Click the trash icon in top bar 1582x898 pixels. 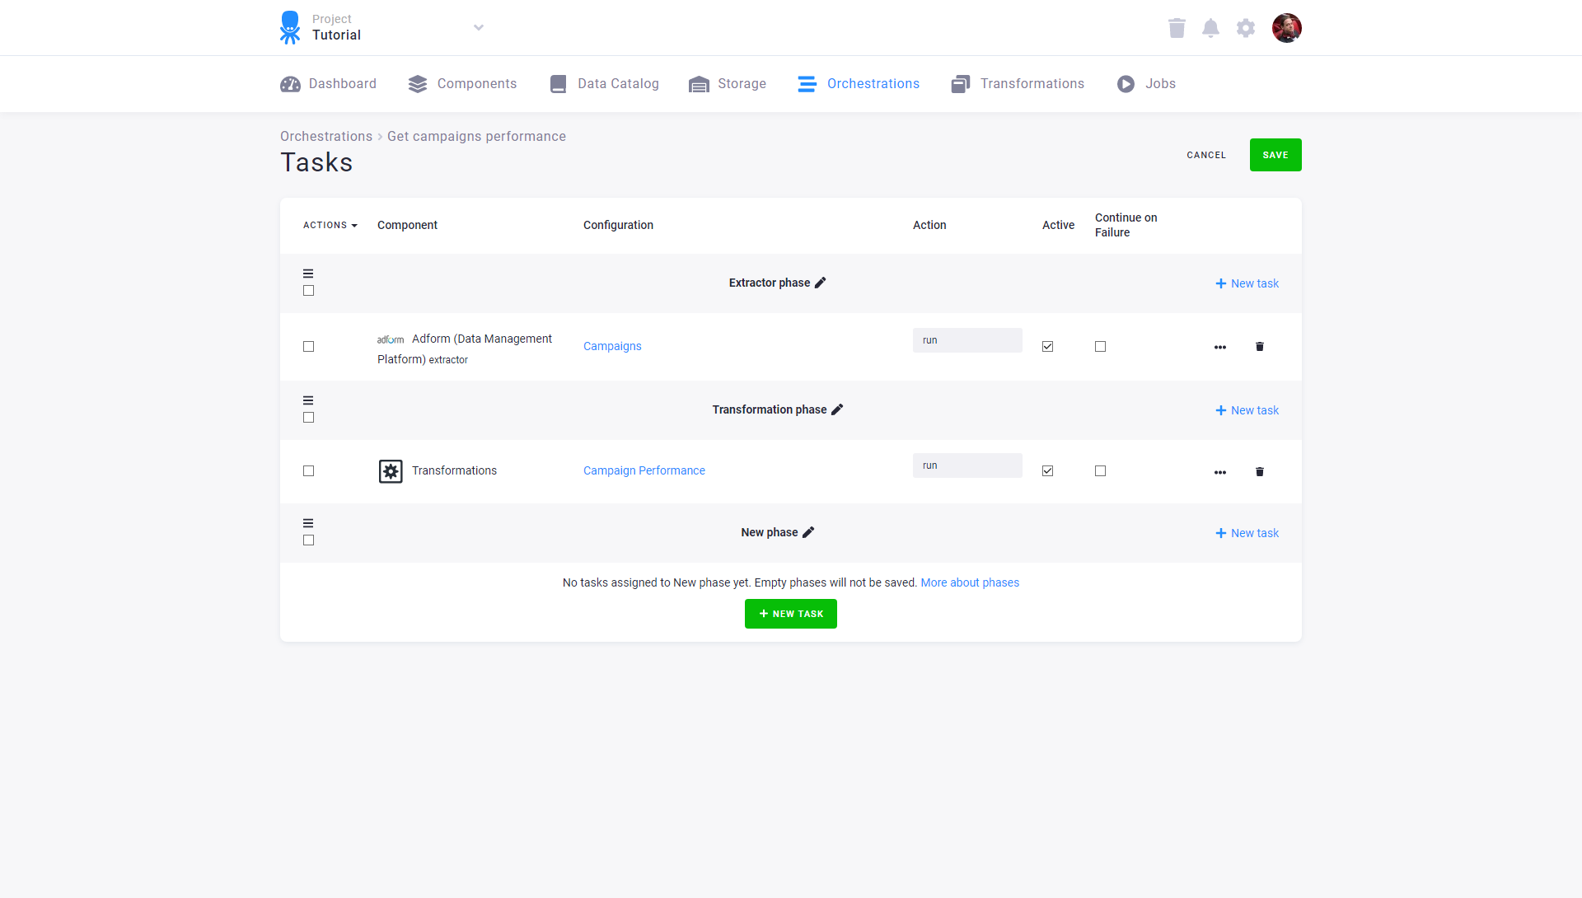point(1177,27)
